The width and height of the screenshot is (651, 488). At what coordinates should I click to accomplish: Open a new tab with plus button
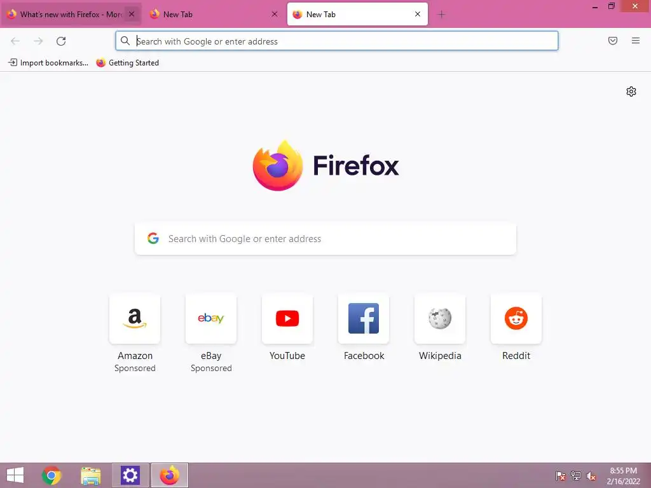coord(441,15)
